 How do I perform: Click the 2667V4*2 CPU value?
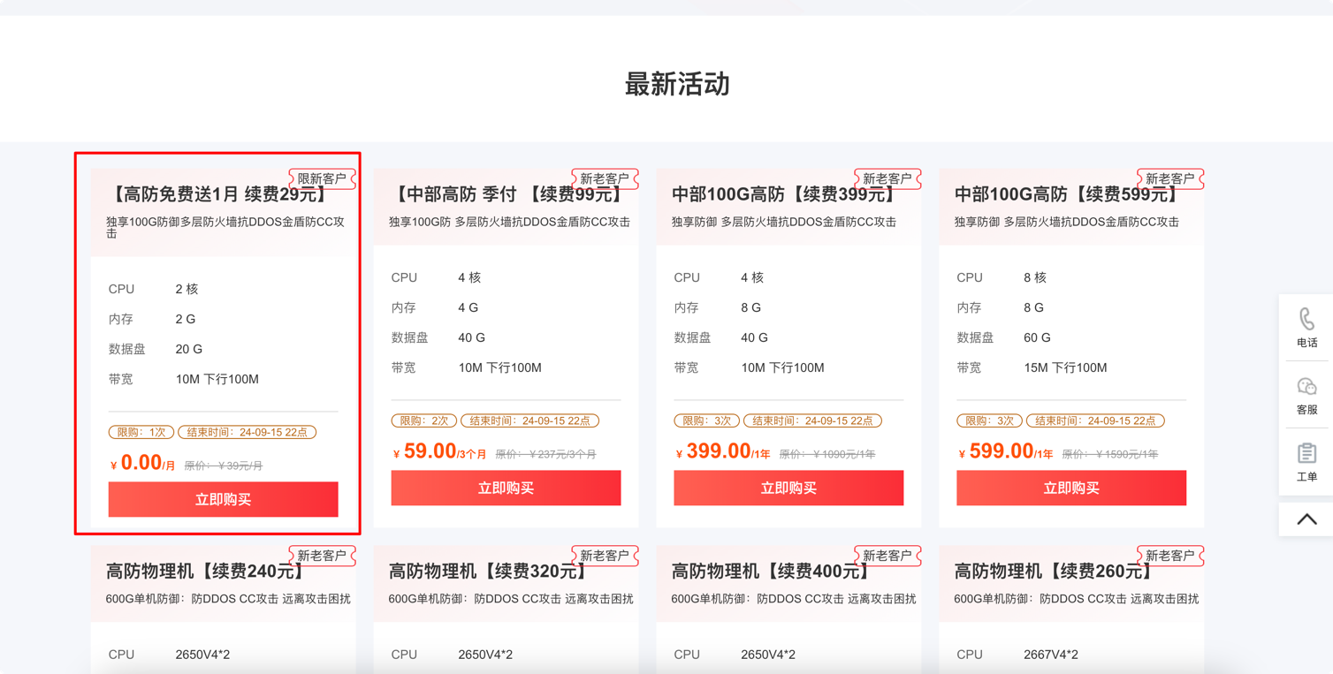click(x=1051, y=655)
